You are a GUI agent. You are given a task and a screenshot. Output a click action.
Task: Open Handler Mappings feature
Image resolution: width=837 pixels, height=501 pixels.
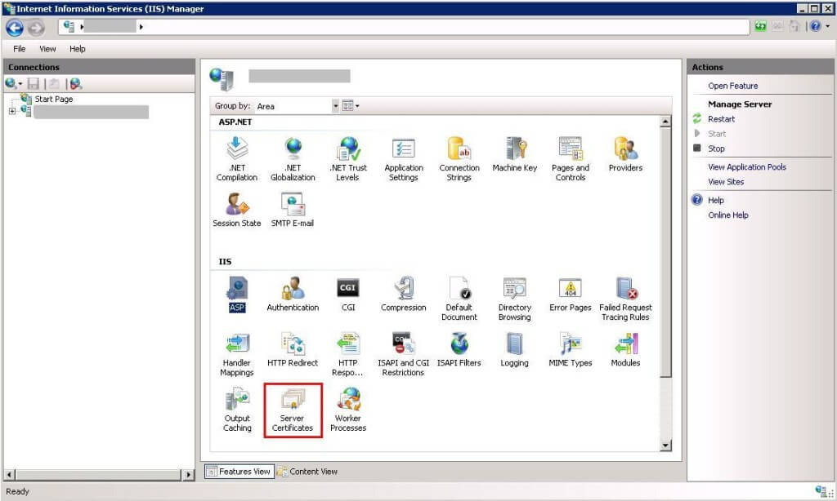tap(237, 354)
